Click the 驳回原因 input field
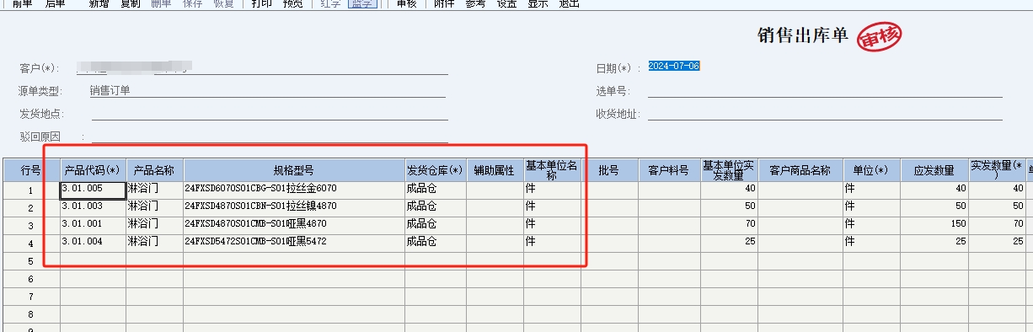This screenshot has height=332, width=1033. (270, 136)
